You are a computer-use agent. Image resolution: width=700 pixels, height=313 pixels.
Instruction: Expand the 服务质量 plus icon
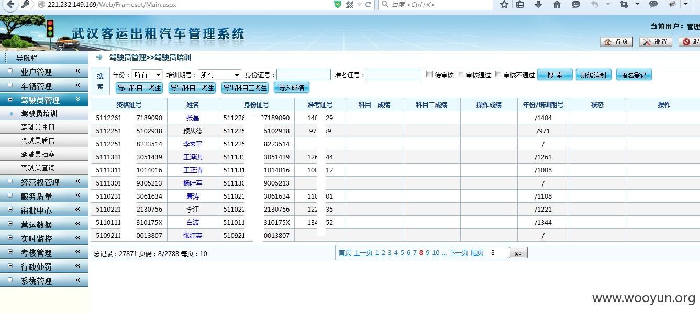tap(10, 195)
